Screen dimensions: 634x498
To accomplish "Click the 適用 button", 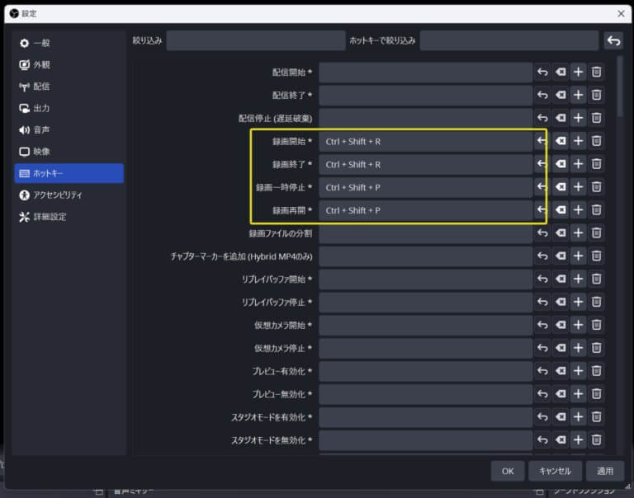I will (x=604, y=471).
